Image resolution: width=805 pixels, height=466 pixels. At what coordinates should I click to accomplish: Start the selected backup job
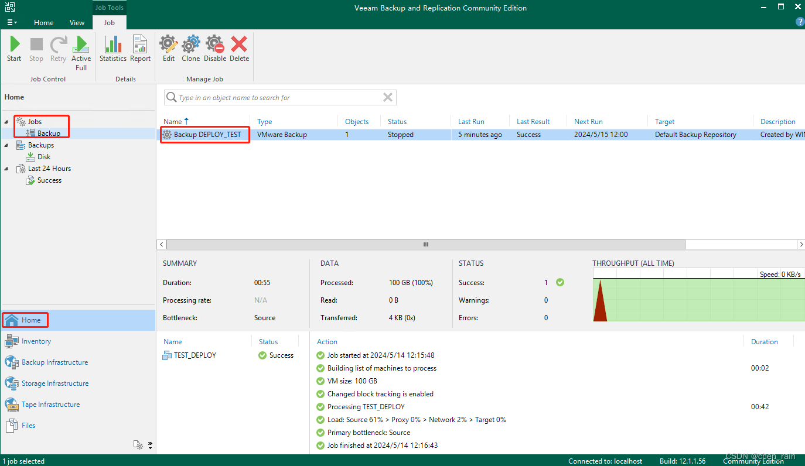tap(14, 49)
